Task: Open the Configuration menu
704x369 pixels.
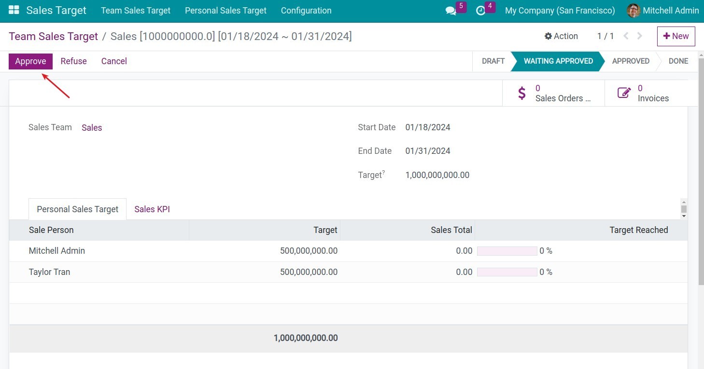Action: [306, 11]
